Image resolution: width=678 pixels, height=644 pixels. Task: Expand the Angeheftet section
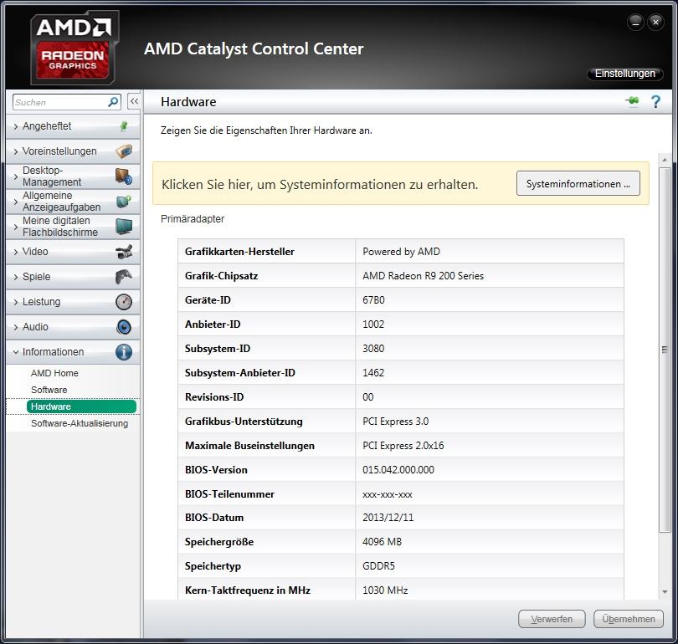(73, 126)
